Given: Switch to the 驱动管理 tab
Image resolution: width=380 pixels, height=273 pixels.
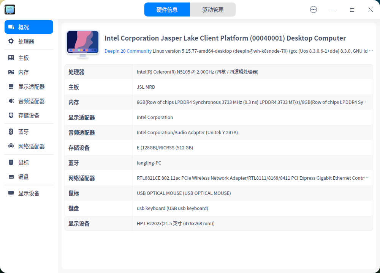Looking at the screenshot, I should click(213, 10).
